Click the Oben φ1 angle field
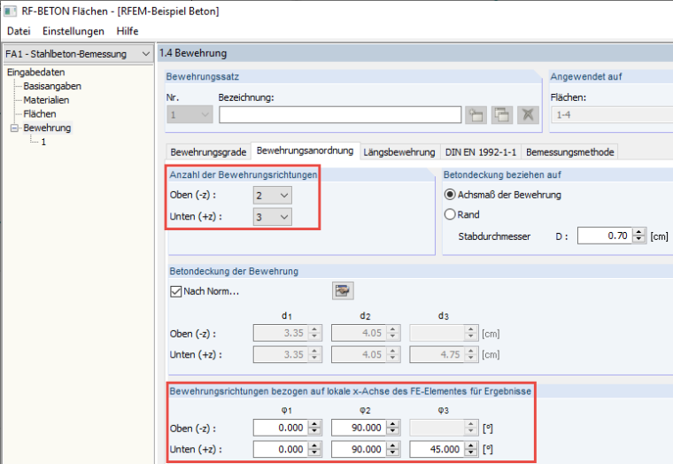 click(x=281, y=428)
